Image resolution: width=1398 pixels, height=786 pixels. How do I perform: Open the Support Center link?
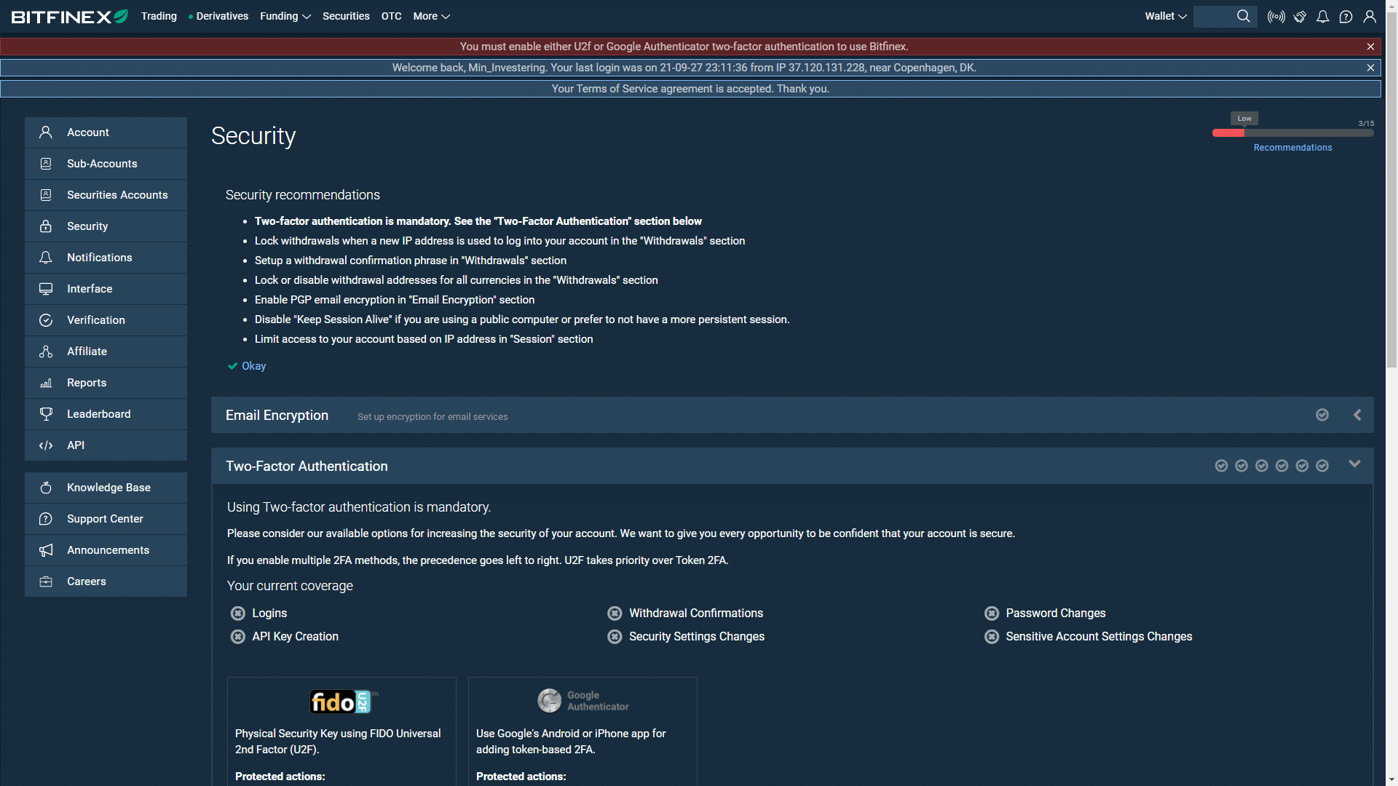(x=106, y=519)
